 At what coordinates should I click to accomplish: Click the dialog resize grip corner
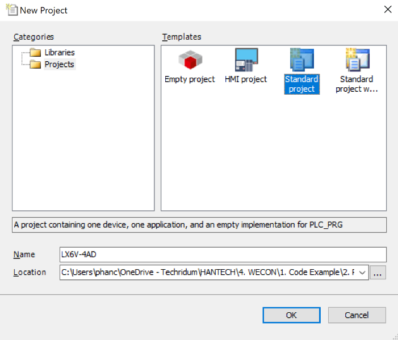(393, 335)
